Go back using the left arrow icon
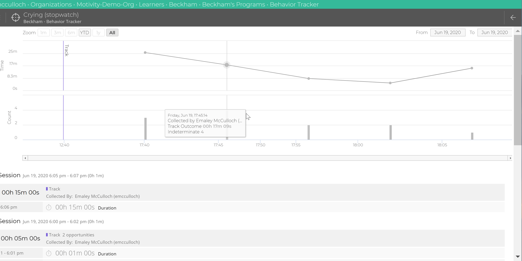The width and height of the screenshot is (522, 261). click(513, 17)
